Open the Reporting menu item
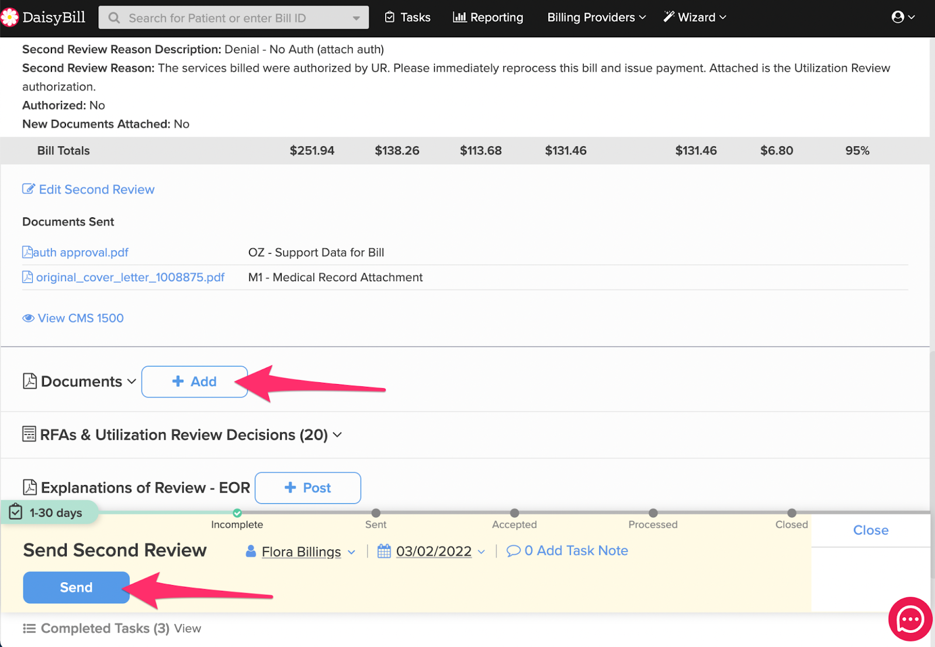Screen dimensions: 935x647 pyautogui.click(x=488, y=18)
